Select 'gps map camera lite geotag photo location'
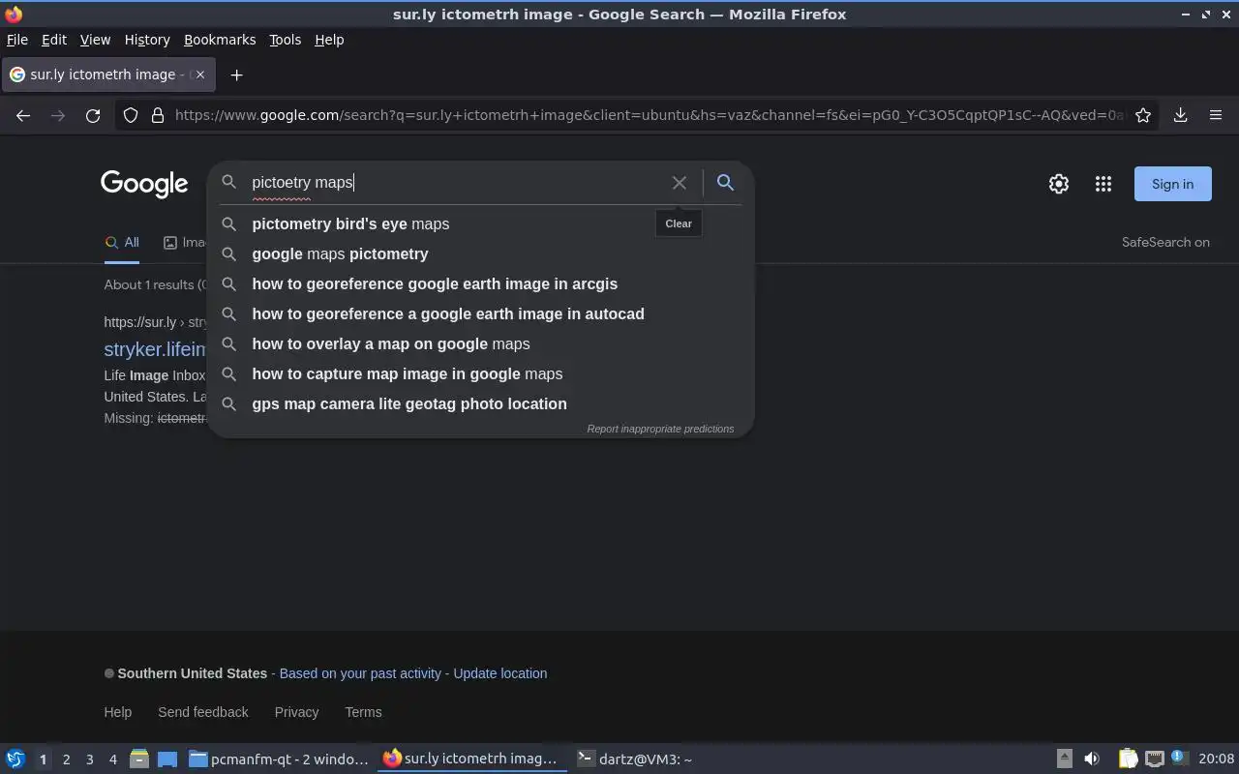The image size is (1239, 774). [481, 404]
